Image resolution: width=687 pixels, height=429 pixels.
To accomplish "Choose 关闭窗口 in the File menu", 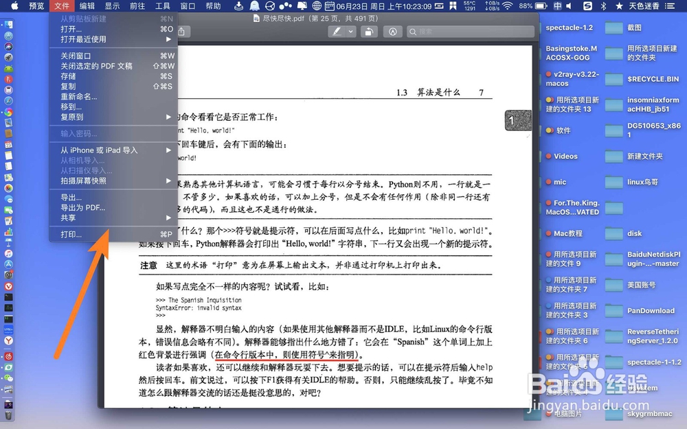I will click(113, 56).
